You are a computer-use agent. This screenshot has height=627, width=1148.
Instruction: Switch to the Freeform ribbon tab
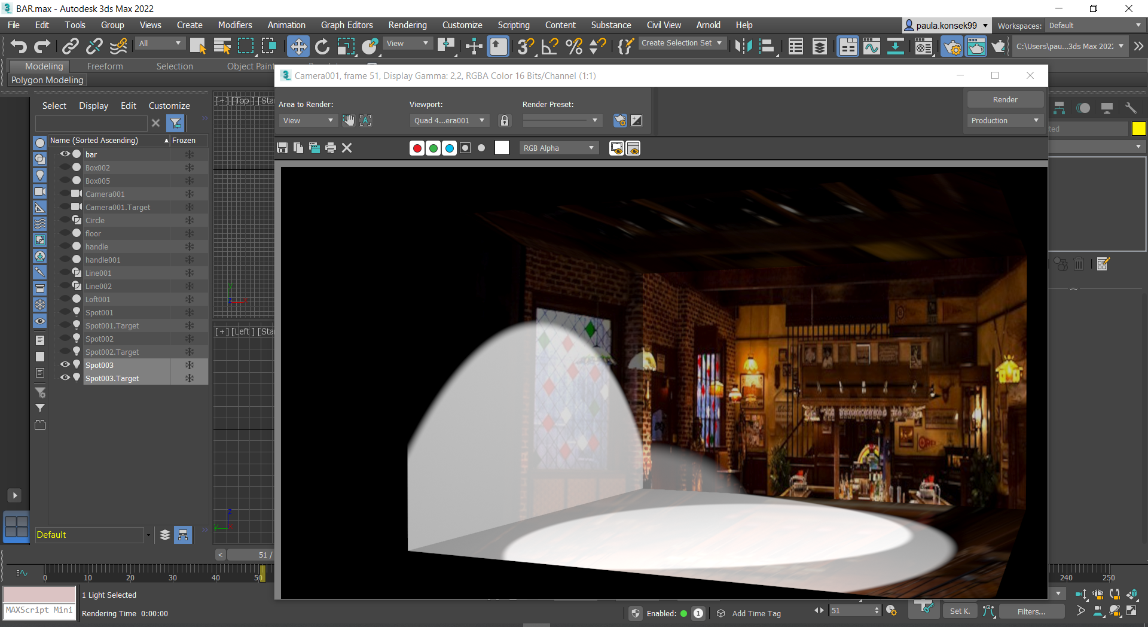105,66
